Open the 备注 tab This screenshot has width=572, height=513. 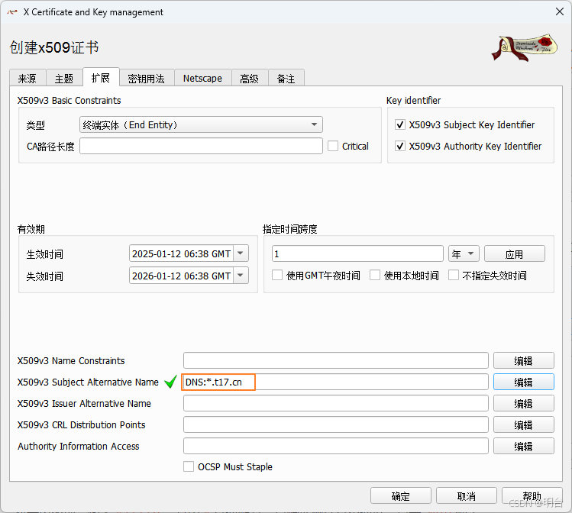click(286, 78)
